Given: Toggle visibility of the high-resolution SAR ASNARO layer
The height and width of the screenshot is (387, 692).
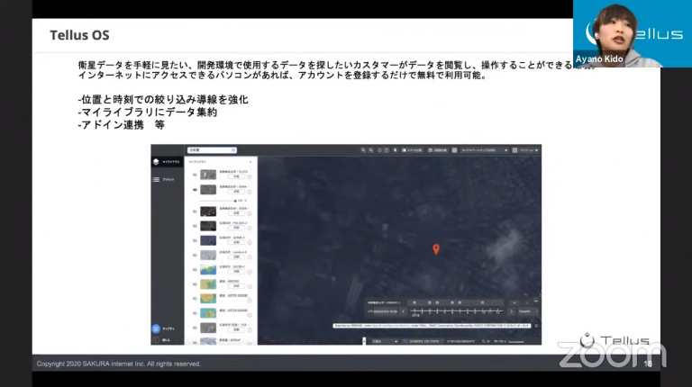Looking at the screenshot, I should (195, 211).
